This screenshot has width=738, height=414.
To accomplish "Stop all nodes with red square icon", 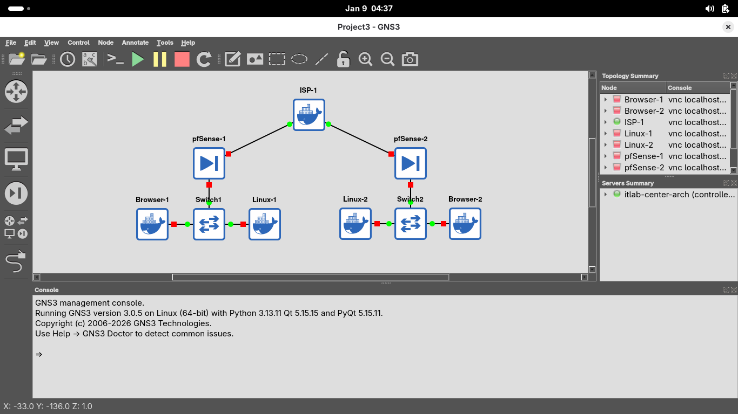I will pos(182,59).
